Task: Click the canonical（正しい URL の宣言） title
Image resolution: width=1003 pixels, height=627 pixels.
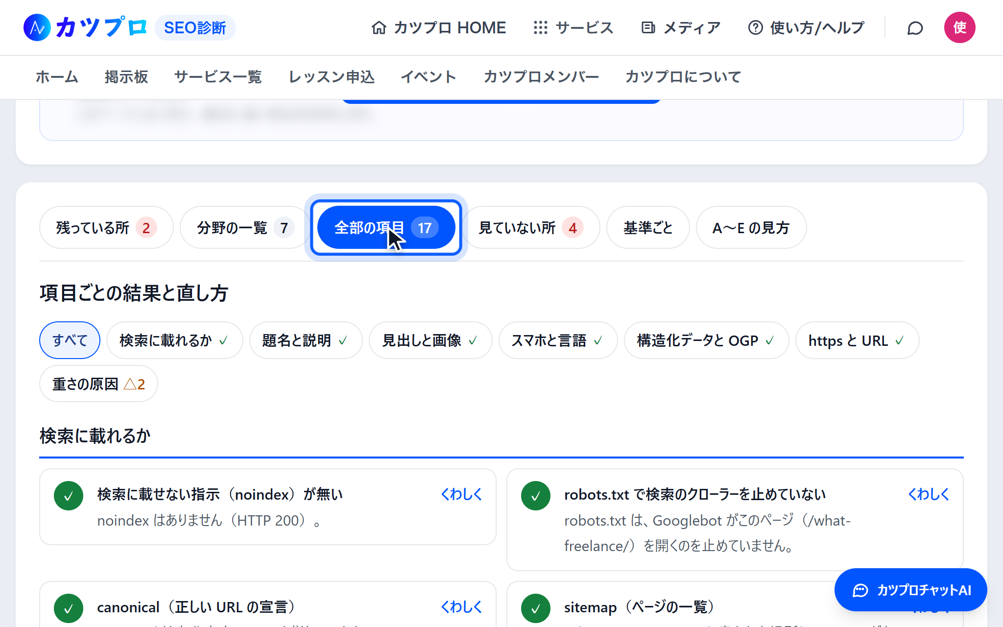Action: point(196,607)
